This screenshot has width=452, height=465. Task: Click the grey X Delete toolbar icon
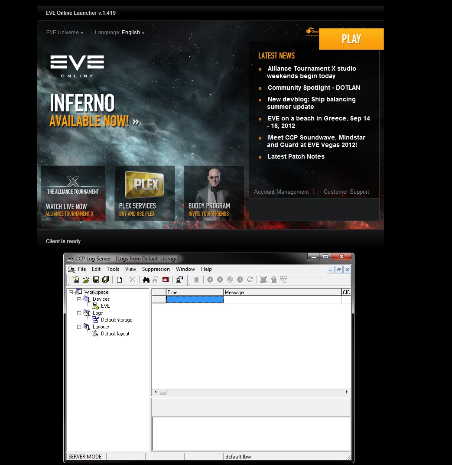[x=132, y=280]
